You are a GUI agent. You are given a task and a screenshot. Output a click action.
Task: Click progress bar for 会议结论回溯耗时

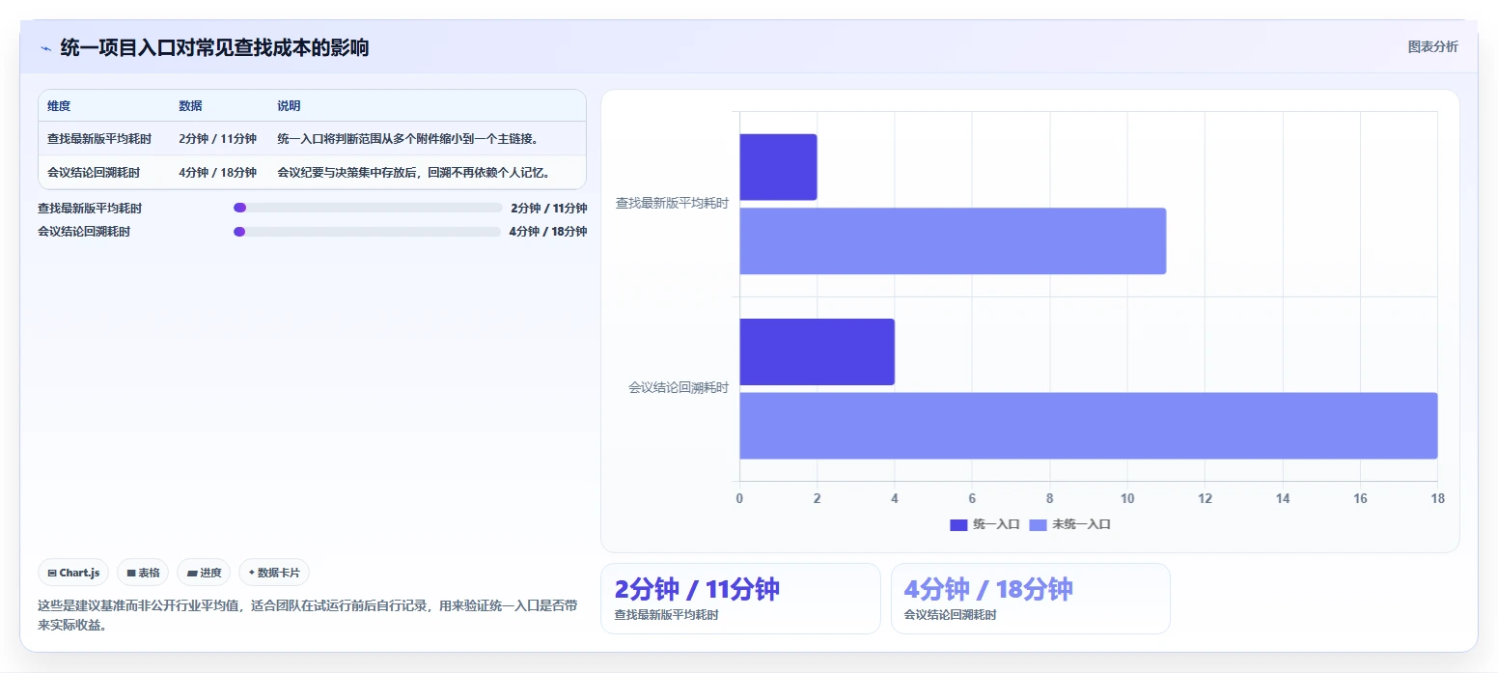[x=367, y=232]
